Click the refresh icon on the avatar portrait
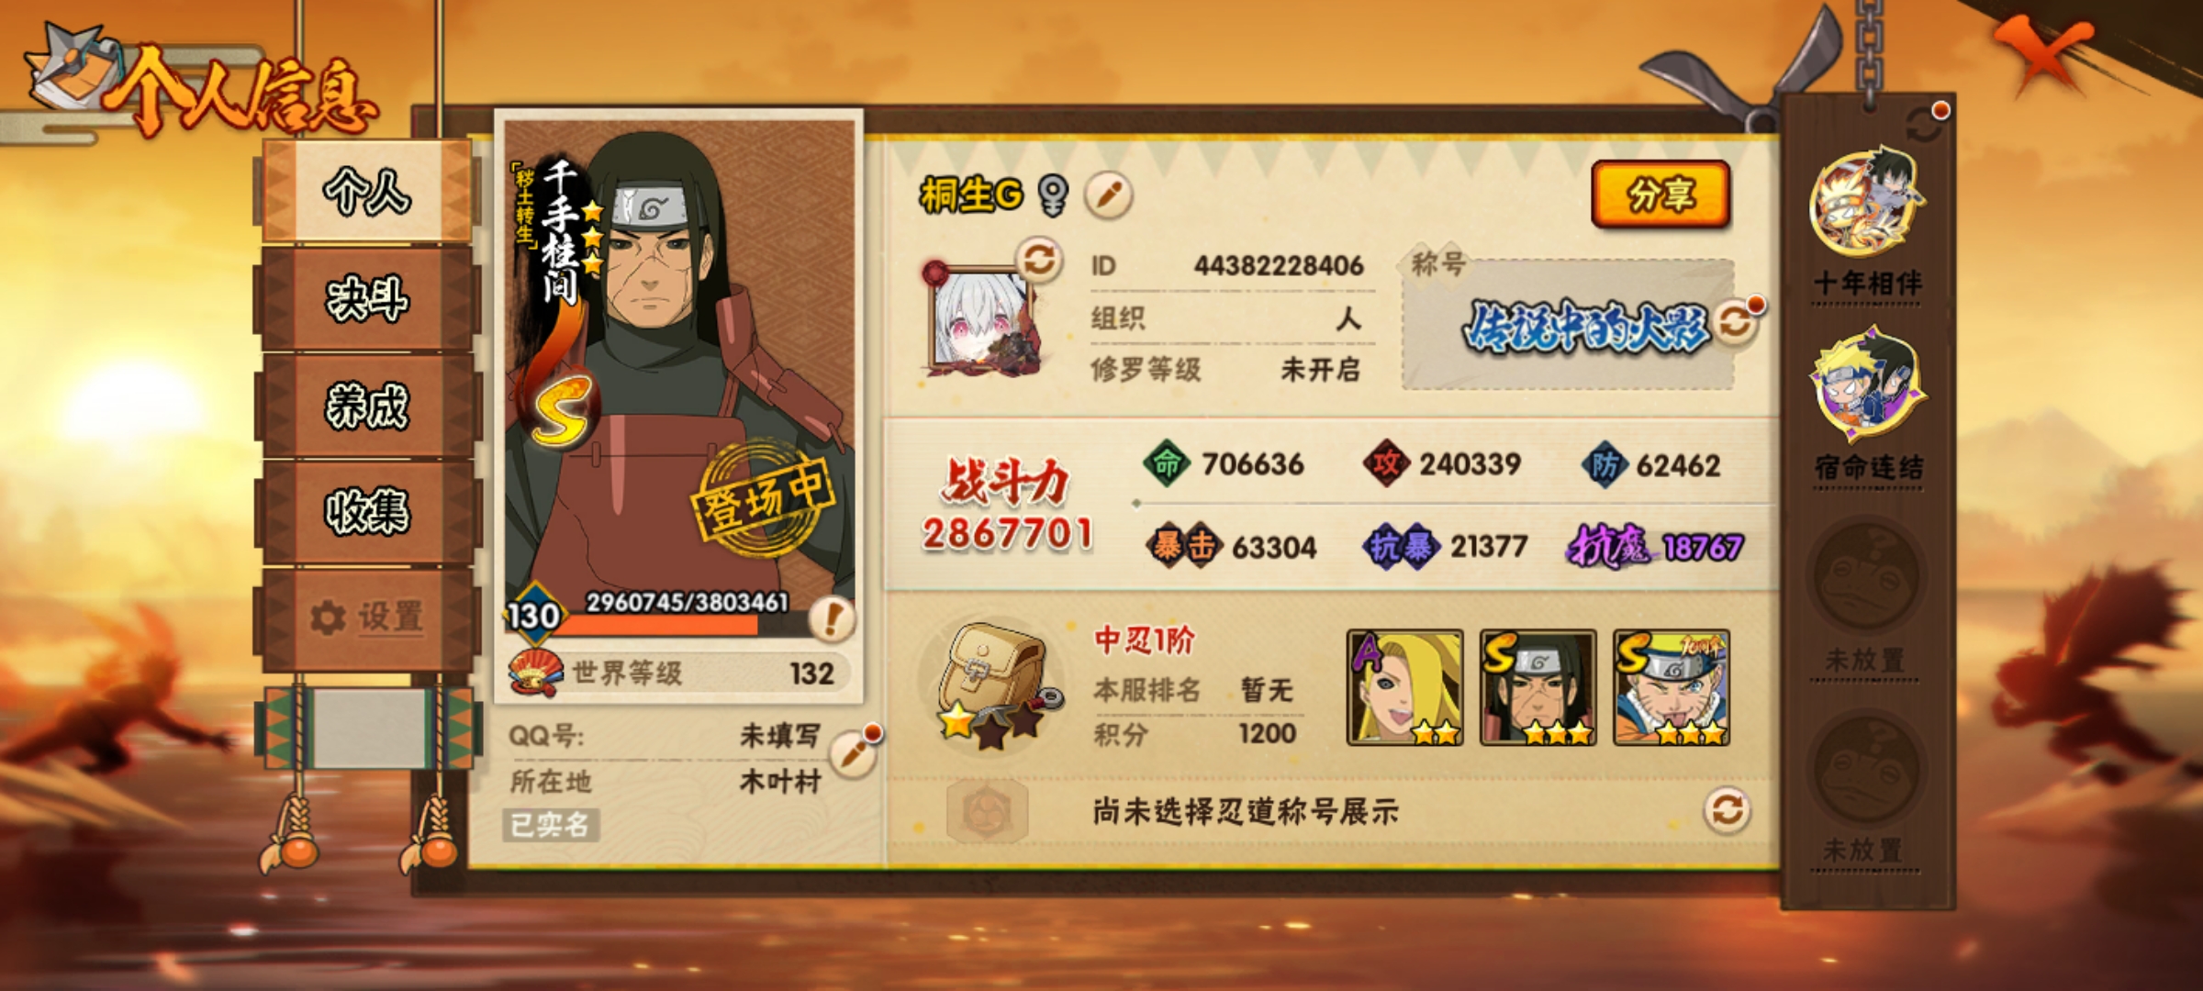Image resolution: width=2203 pixels, height=991 pixels. 1039,261
